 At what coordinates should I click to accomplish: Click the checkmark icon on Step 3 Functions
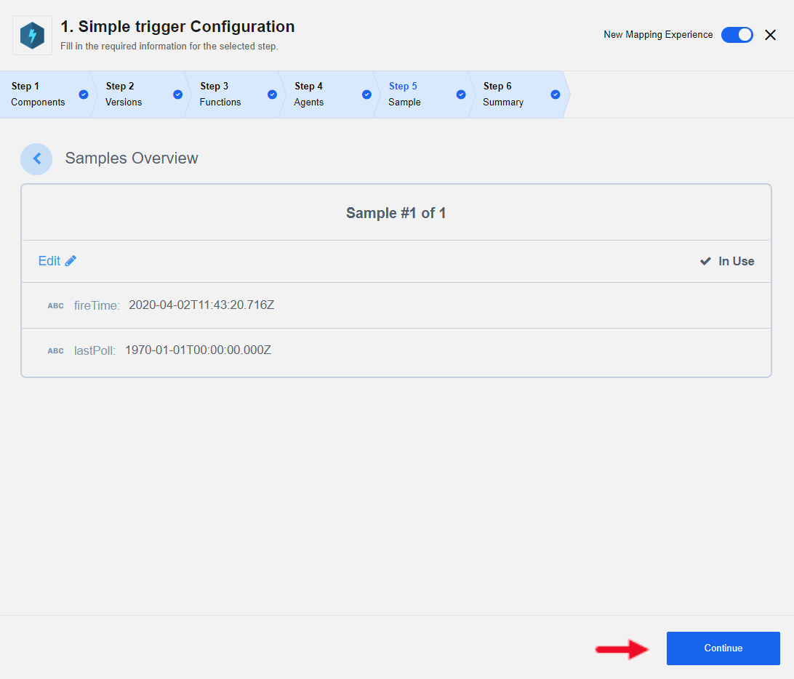(x=272, y=95)
